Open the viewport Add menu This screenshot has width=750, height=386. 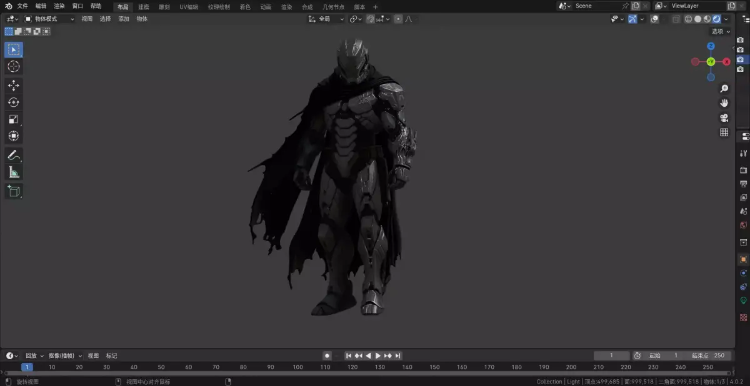pos(124,19)
